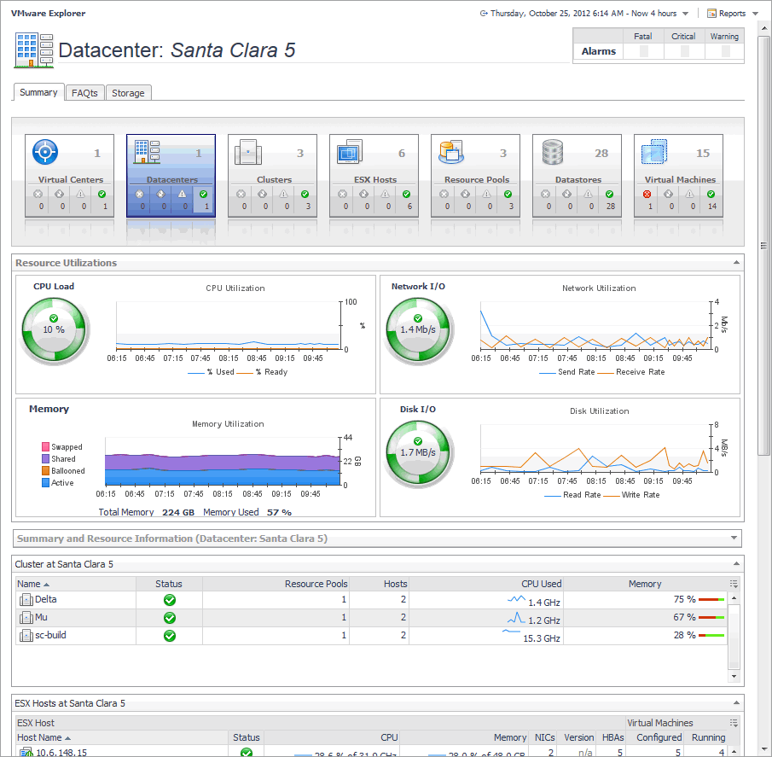
Task: Click the Network Utilization chart
Action: 595,325
